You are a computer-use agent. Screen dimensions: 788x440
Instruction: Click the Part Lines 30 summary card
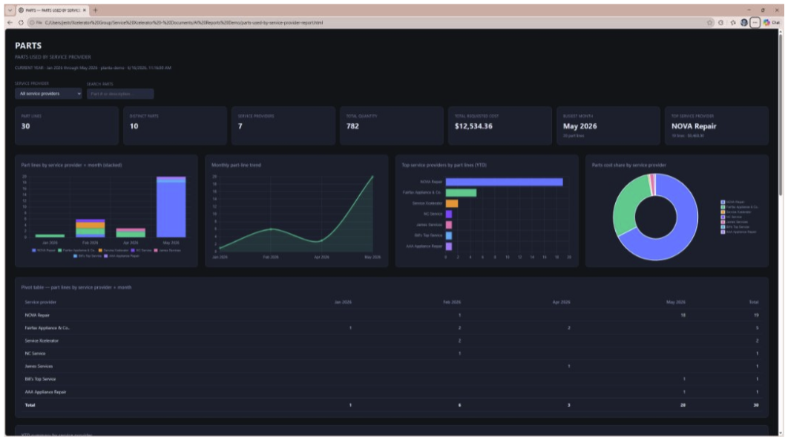[x=67, y=125]
